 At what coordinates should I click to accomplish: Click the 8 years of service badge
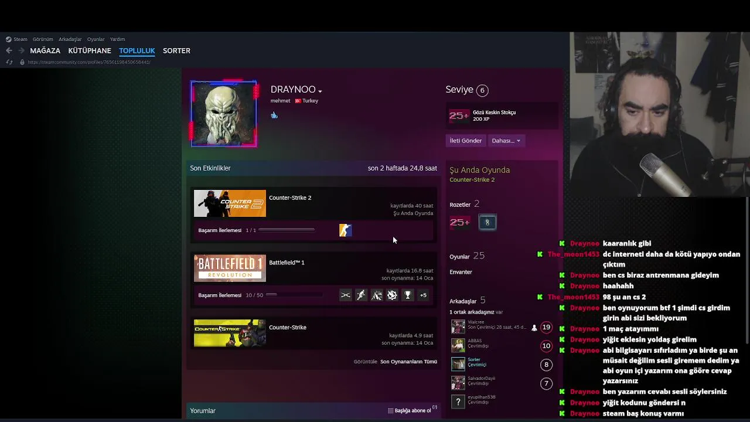pos(487,222)
